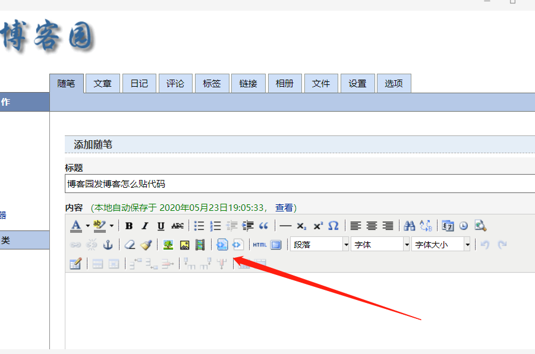Viewport: 535px width, 354px height.
Task: Undo the last edit
Action: pos(485,245)
